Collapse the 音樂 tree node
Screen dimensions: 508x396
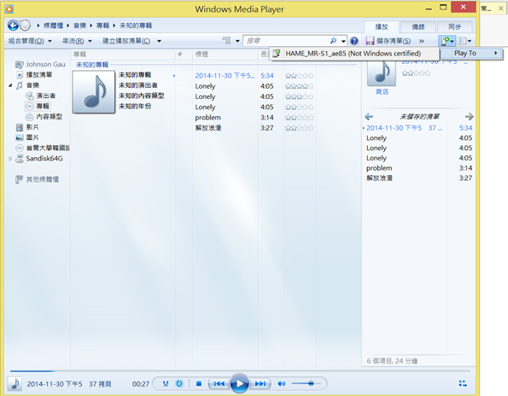pos(10,85)
